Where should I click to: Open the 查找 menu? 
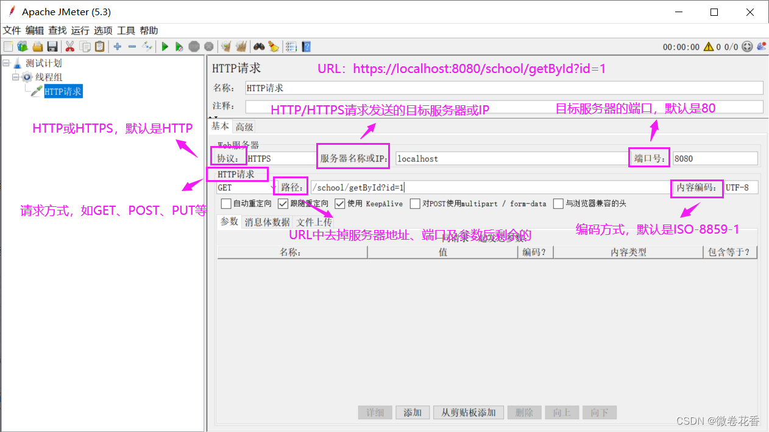57,30
